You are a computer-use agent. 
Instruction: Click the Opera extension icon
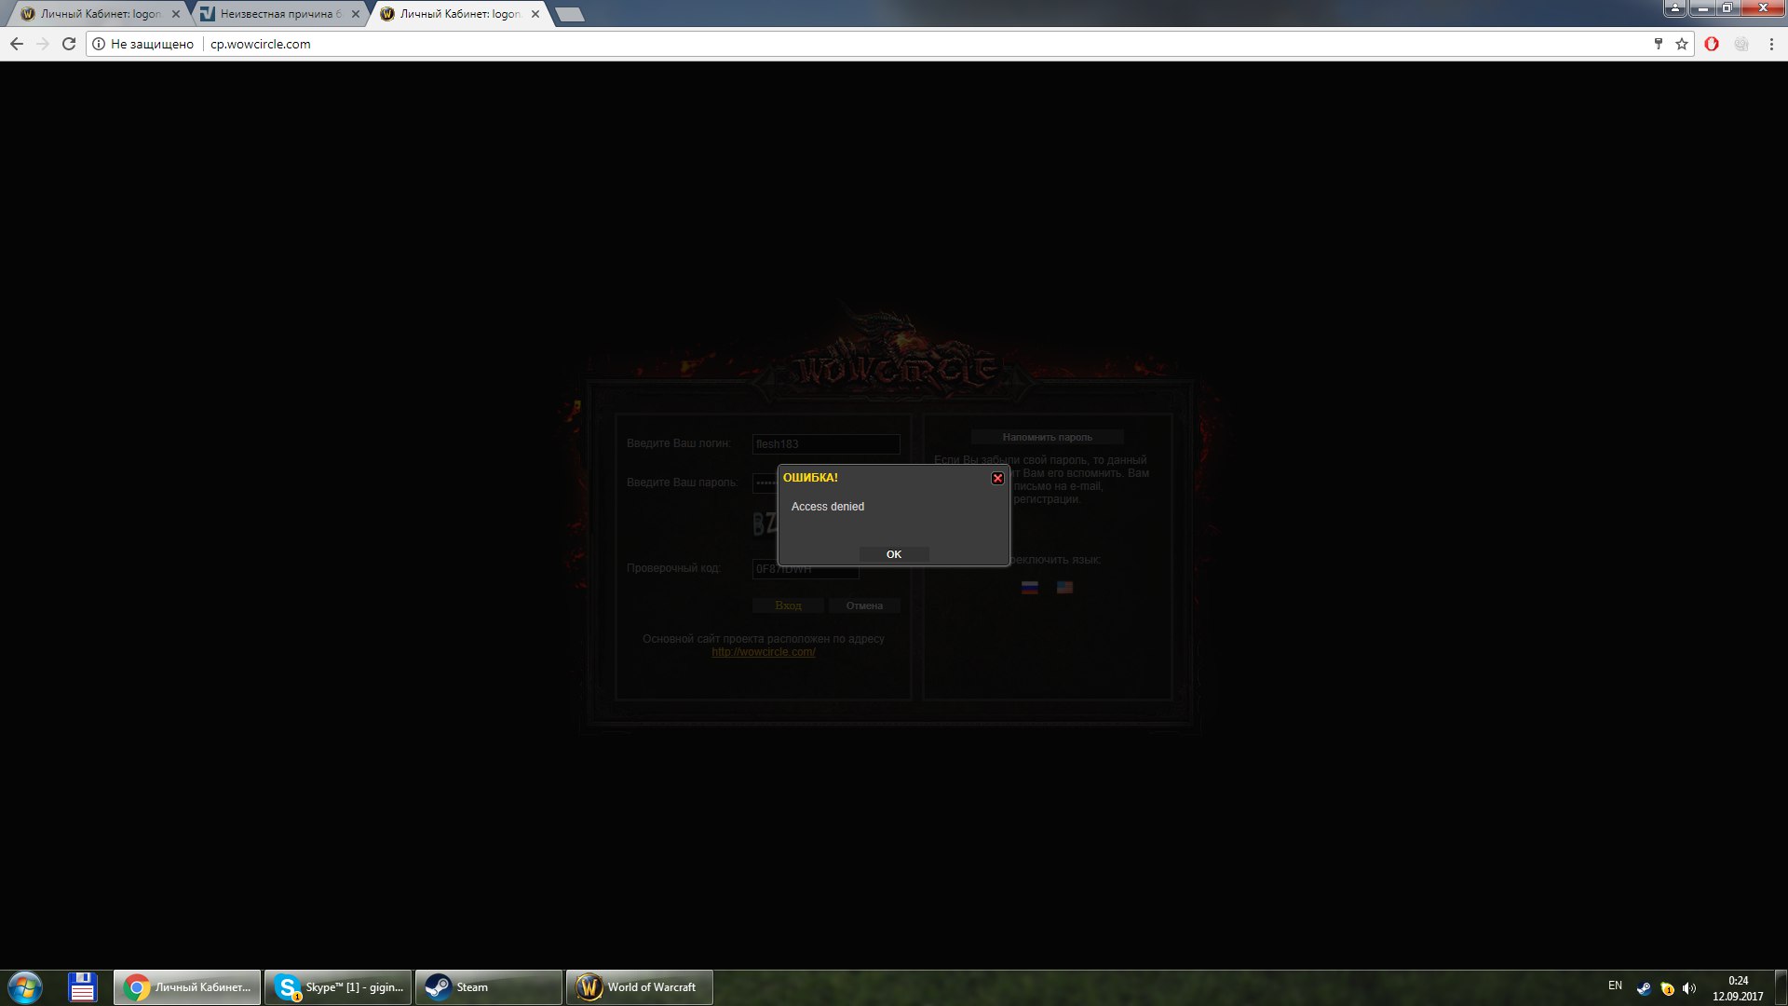tap(1712, 44)
